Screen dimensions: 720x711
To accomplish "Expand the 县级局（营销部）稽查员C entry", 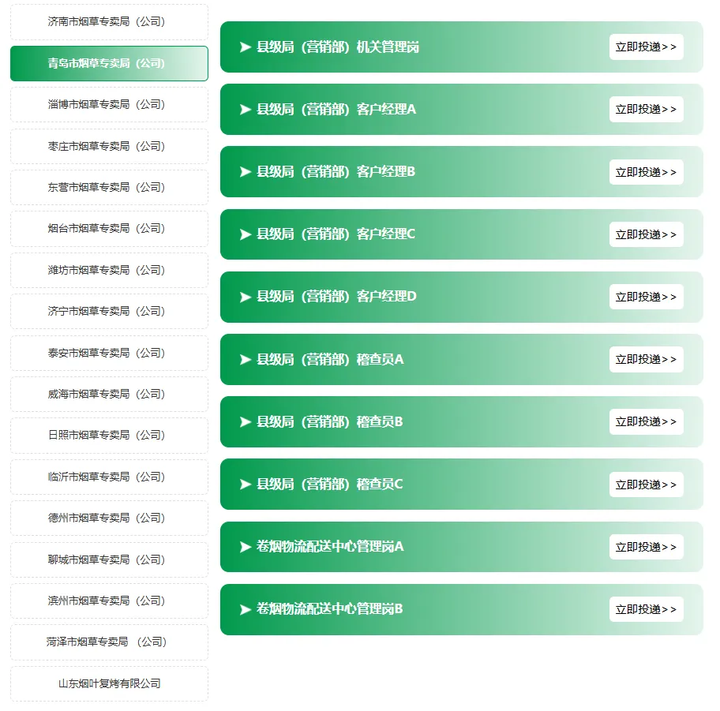I will pos(462,485).
